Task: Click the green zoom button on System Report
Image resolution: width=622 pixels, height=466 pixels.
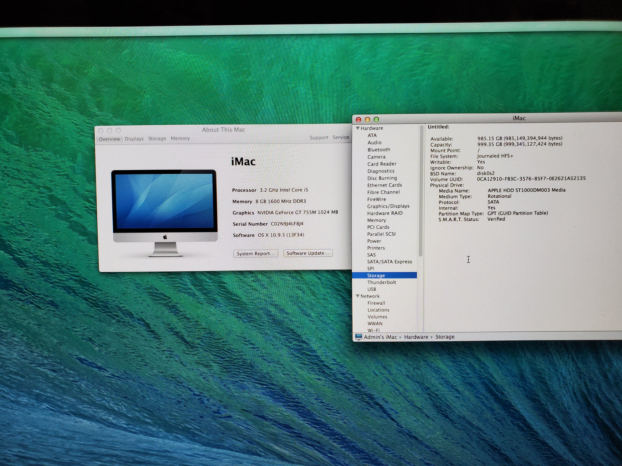Action: click(x=376, y=120)
